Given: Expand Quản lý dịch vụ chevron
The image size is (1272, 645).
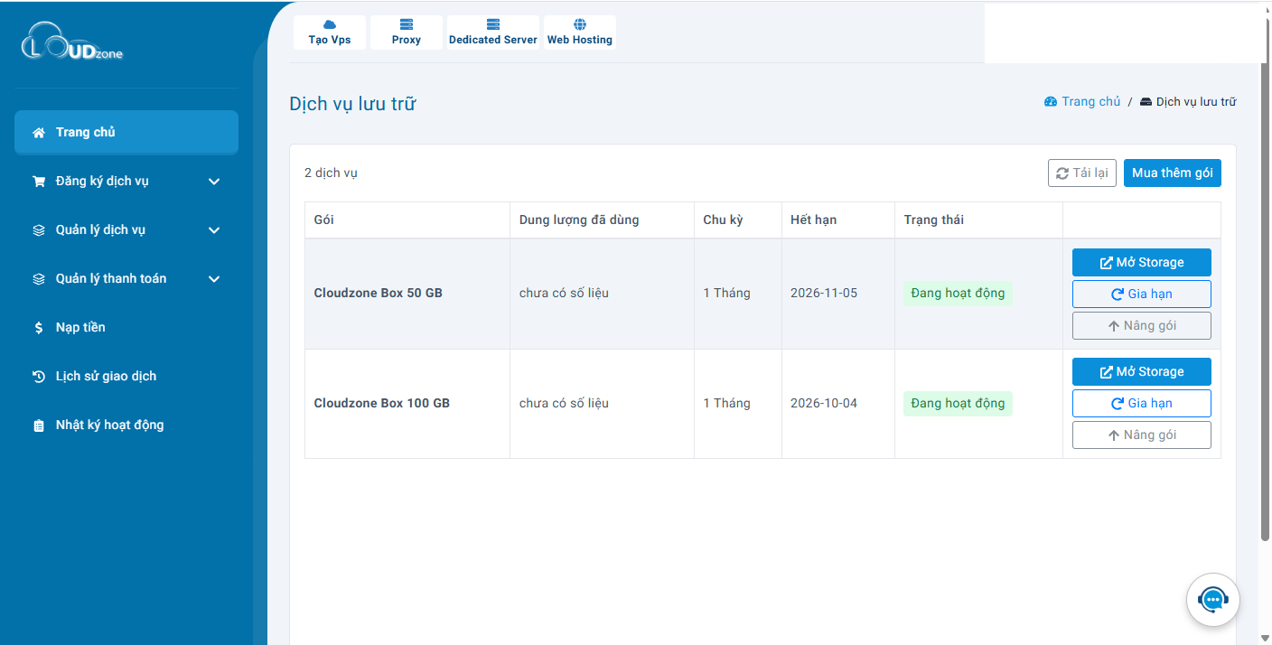Looking at the screenshot, I should [x=214, y=230].
